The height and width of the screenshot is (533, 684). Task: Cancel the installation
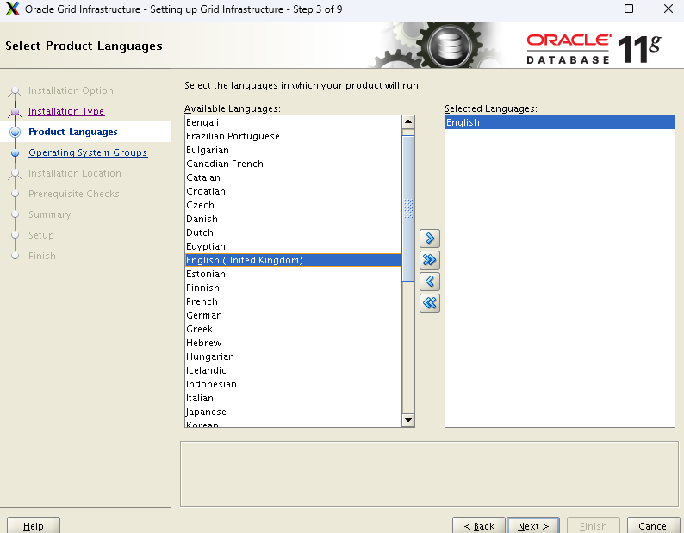point(654,526)
